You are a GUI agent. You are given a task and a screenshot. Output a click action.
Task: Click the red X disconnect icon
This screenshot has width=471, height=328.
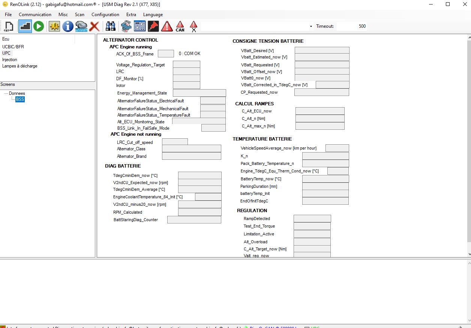point(94,26)
